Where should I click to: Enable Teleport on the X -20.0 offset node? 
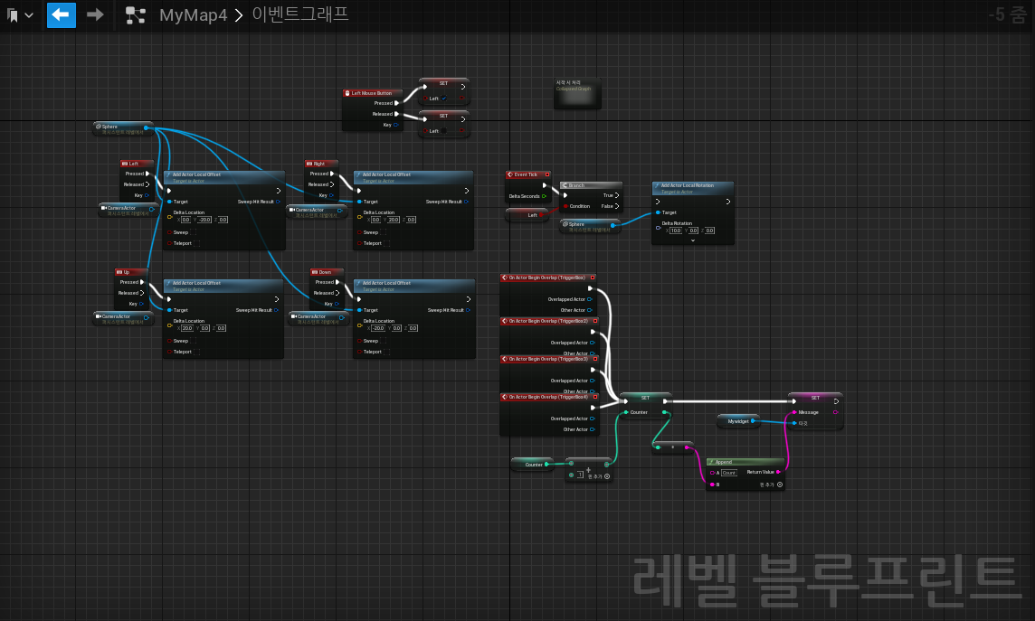tap(387, 352)
